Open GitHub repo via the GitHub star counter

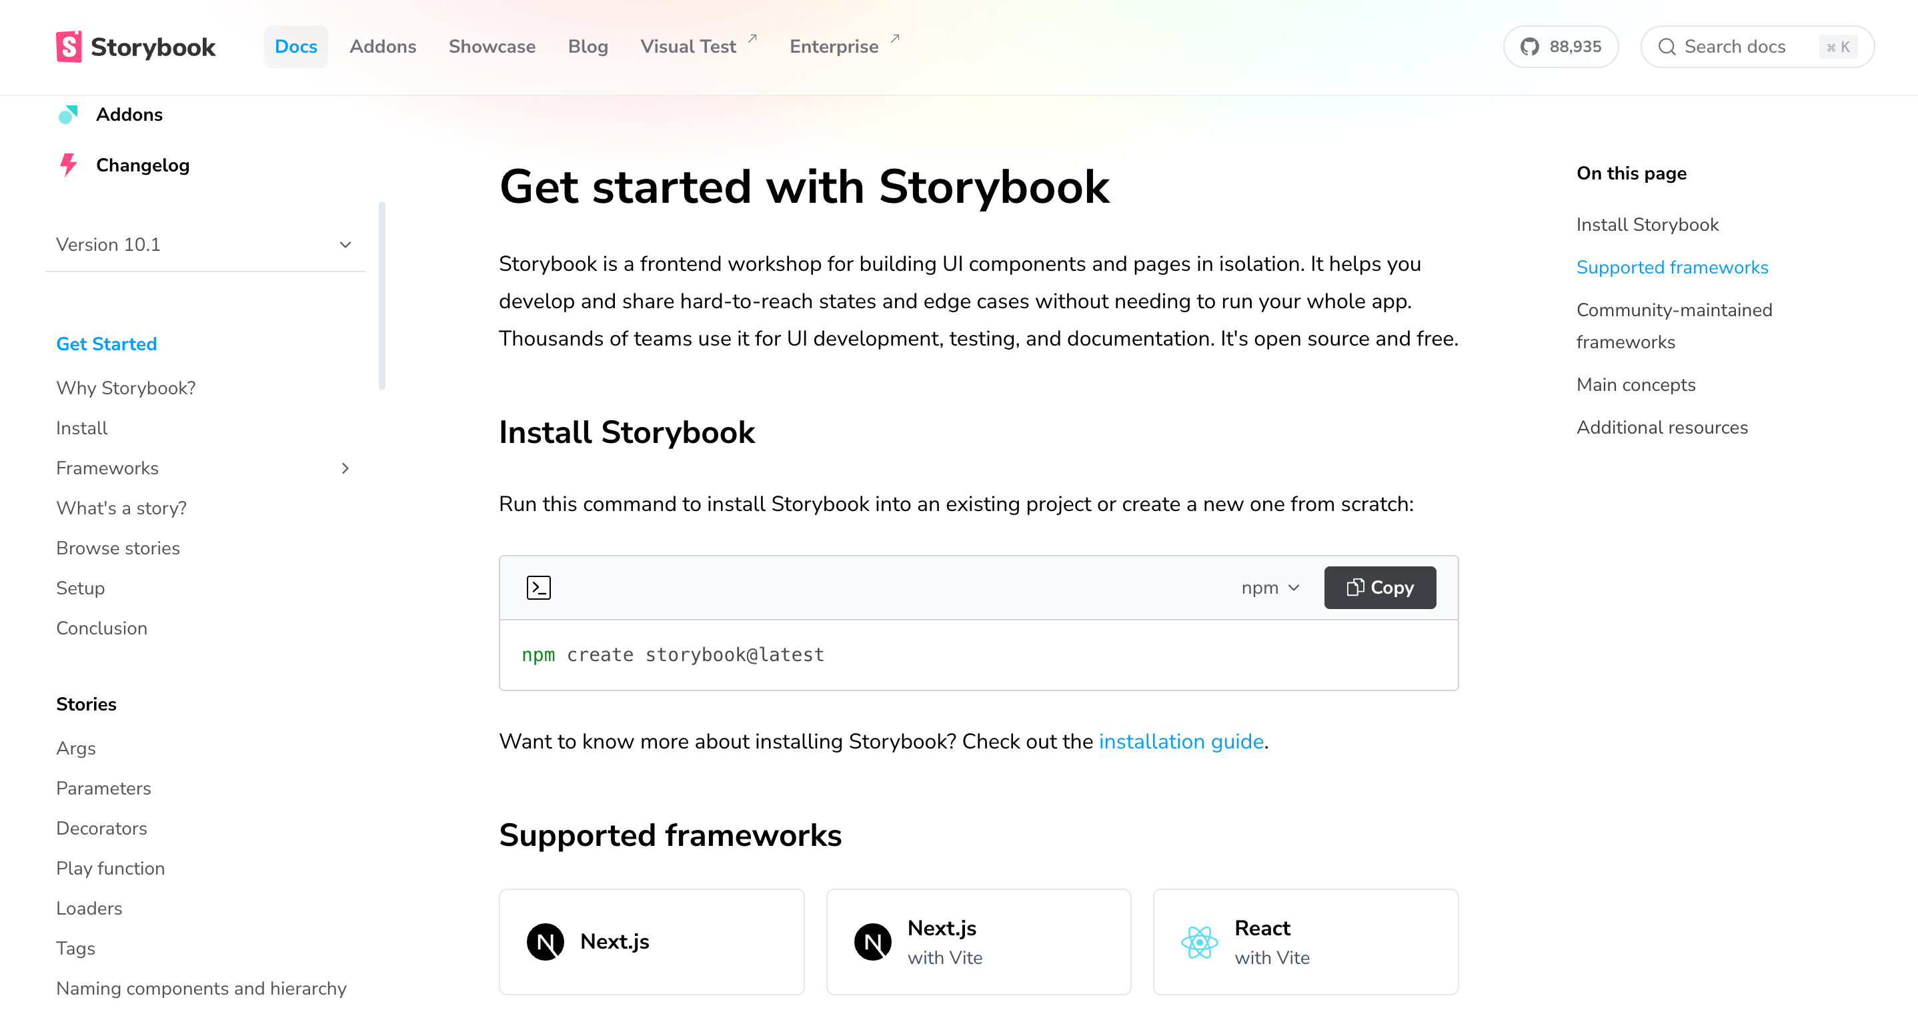point(1561,46)
